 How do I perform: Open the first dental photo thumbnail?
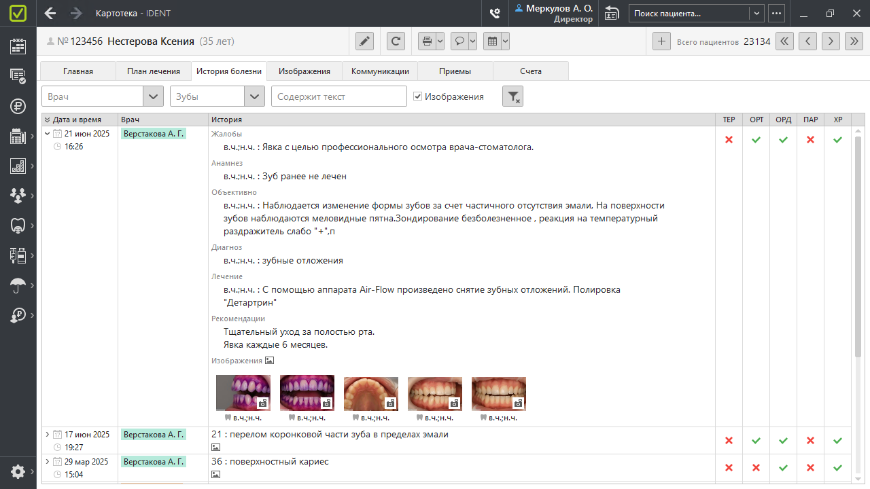tap(243, 392)
